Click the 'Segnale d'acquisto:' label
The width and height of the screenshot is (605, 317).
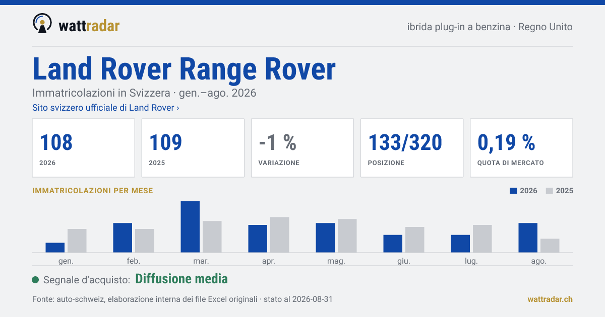(87, 280)
